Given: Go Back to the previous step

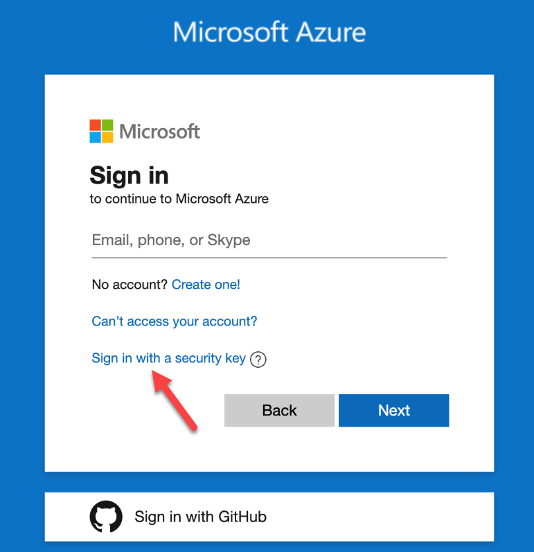Looking at the screenshot, I should pyautogui.click(x=280, y=411).
